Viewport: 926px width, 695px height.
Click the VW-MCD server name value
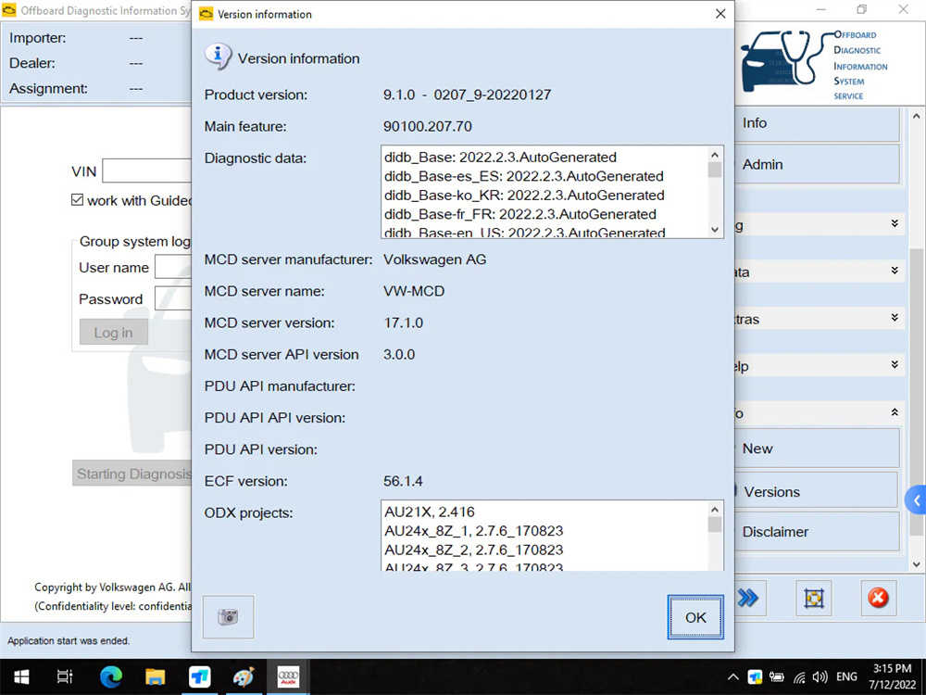(x=414, y=291)
